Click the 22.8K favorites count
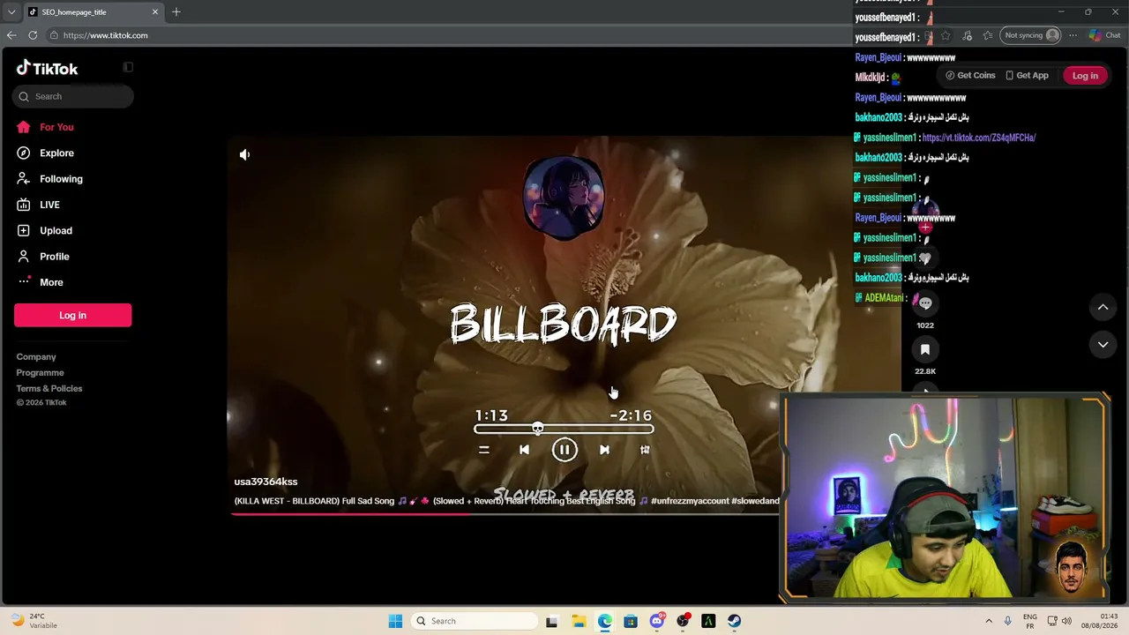The image size is (1129, 635). (925, 372)
